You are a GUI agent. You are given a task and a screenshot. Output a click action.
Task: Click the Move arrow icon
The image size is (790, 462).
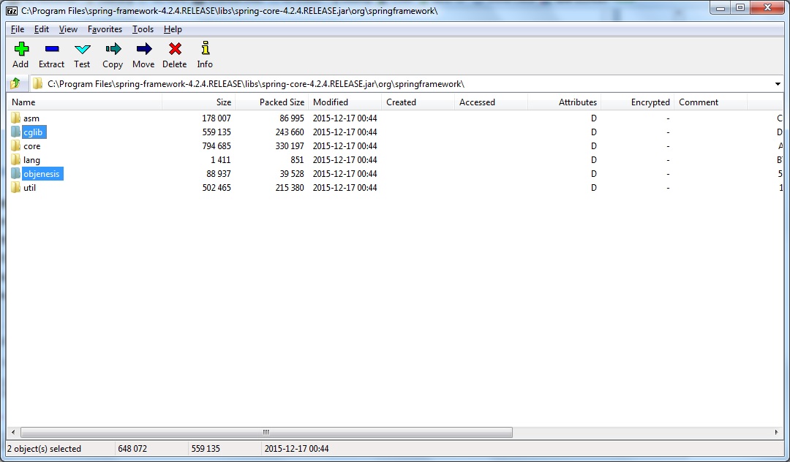tap(144, 49)
